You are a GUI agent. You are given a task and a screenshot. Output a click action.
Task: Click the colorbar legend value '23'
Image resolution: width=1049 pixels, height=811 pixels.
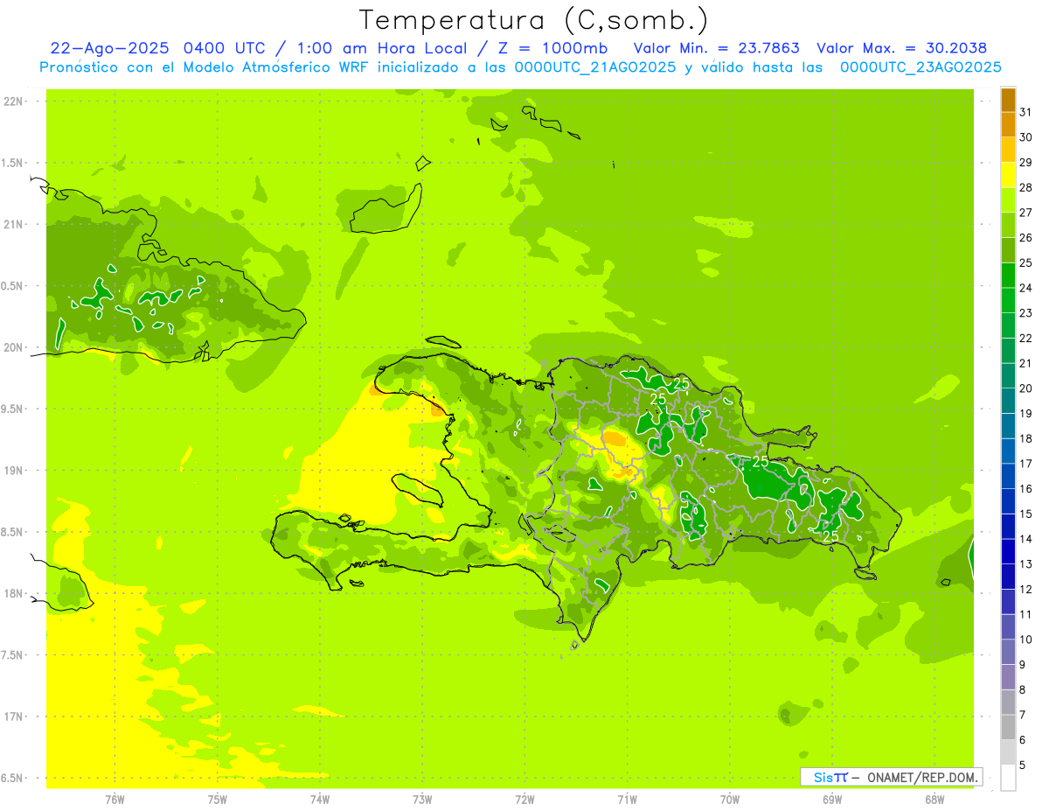pos(1026,312)
